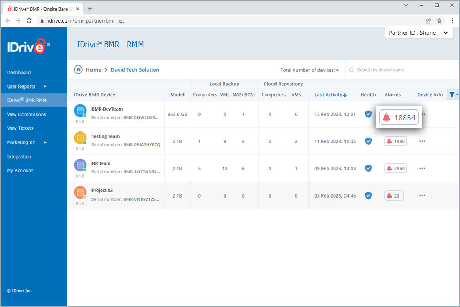Click Home breadcrumb link
Image resolution: width=460 pixels, height=307 pixels.
[94, 70]
